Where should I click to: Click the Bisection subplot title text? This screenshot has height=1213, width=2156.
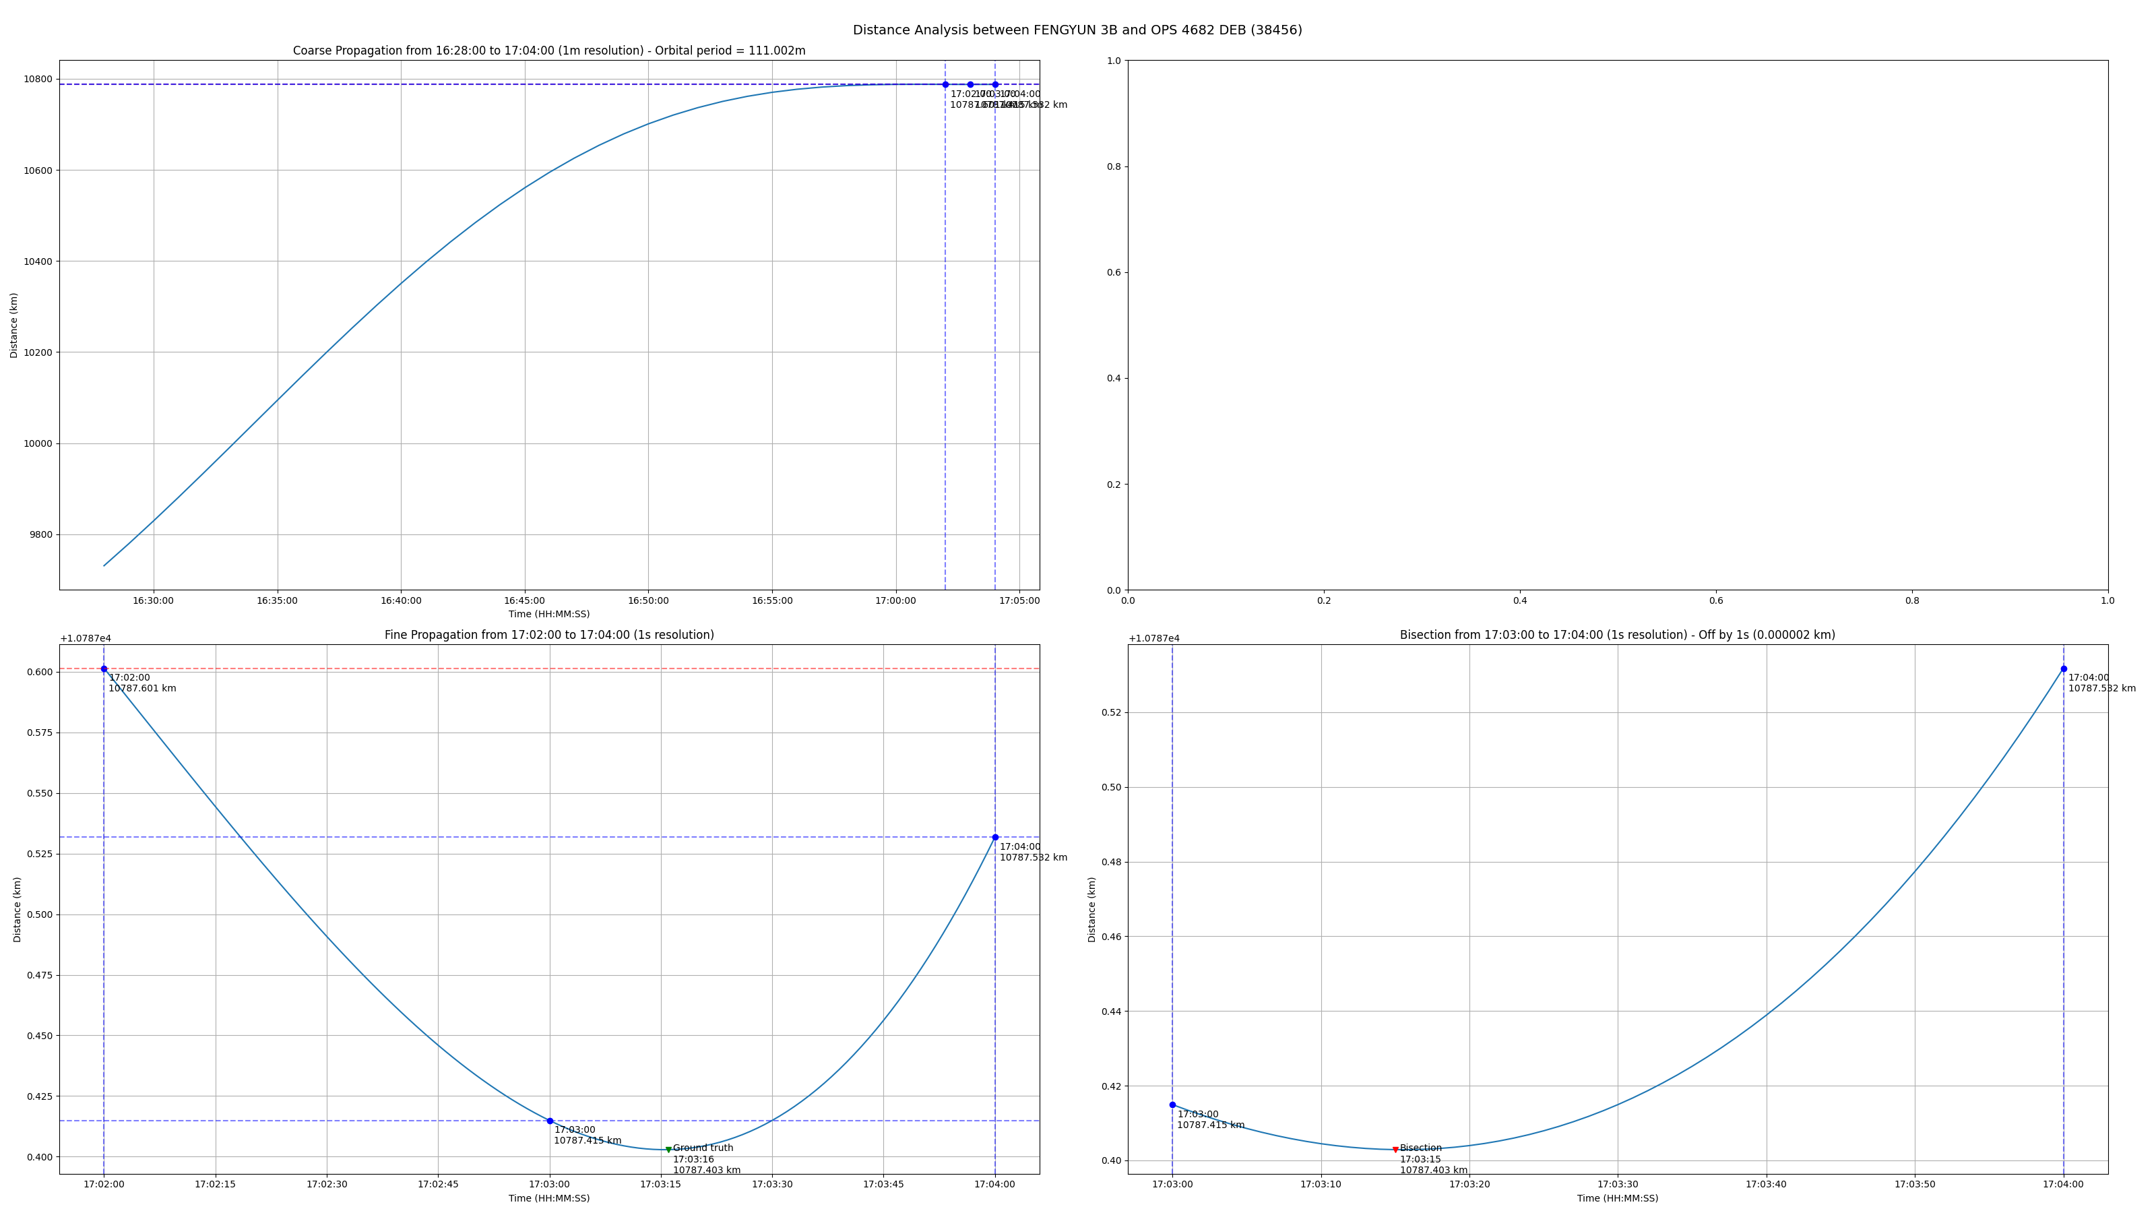pyautogui.click(x=1617, y=635)
